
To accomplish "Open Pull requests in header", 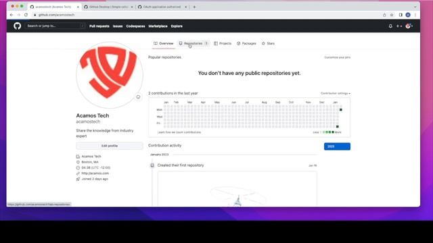I will pos(99,26).
